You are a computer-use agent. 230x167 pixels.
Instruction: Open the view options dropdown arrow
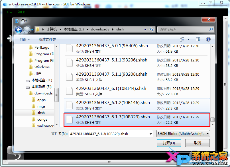[188, 39]
